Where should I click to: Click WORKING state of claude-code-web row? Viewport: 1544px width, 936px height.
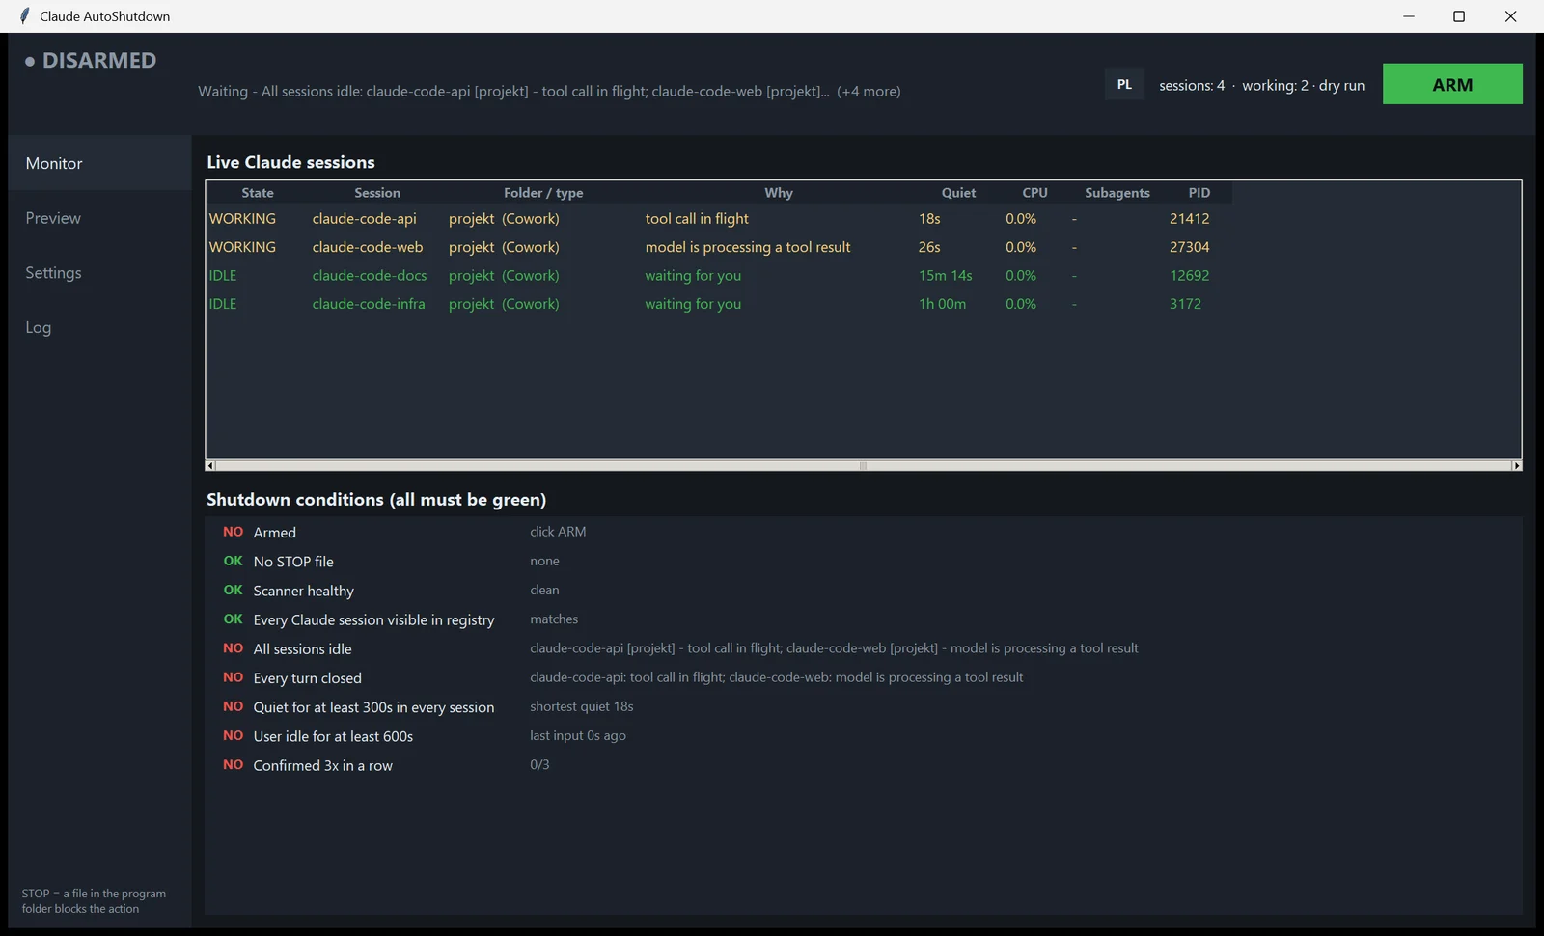(x=242, y=247)
